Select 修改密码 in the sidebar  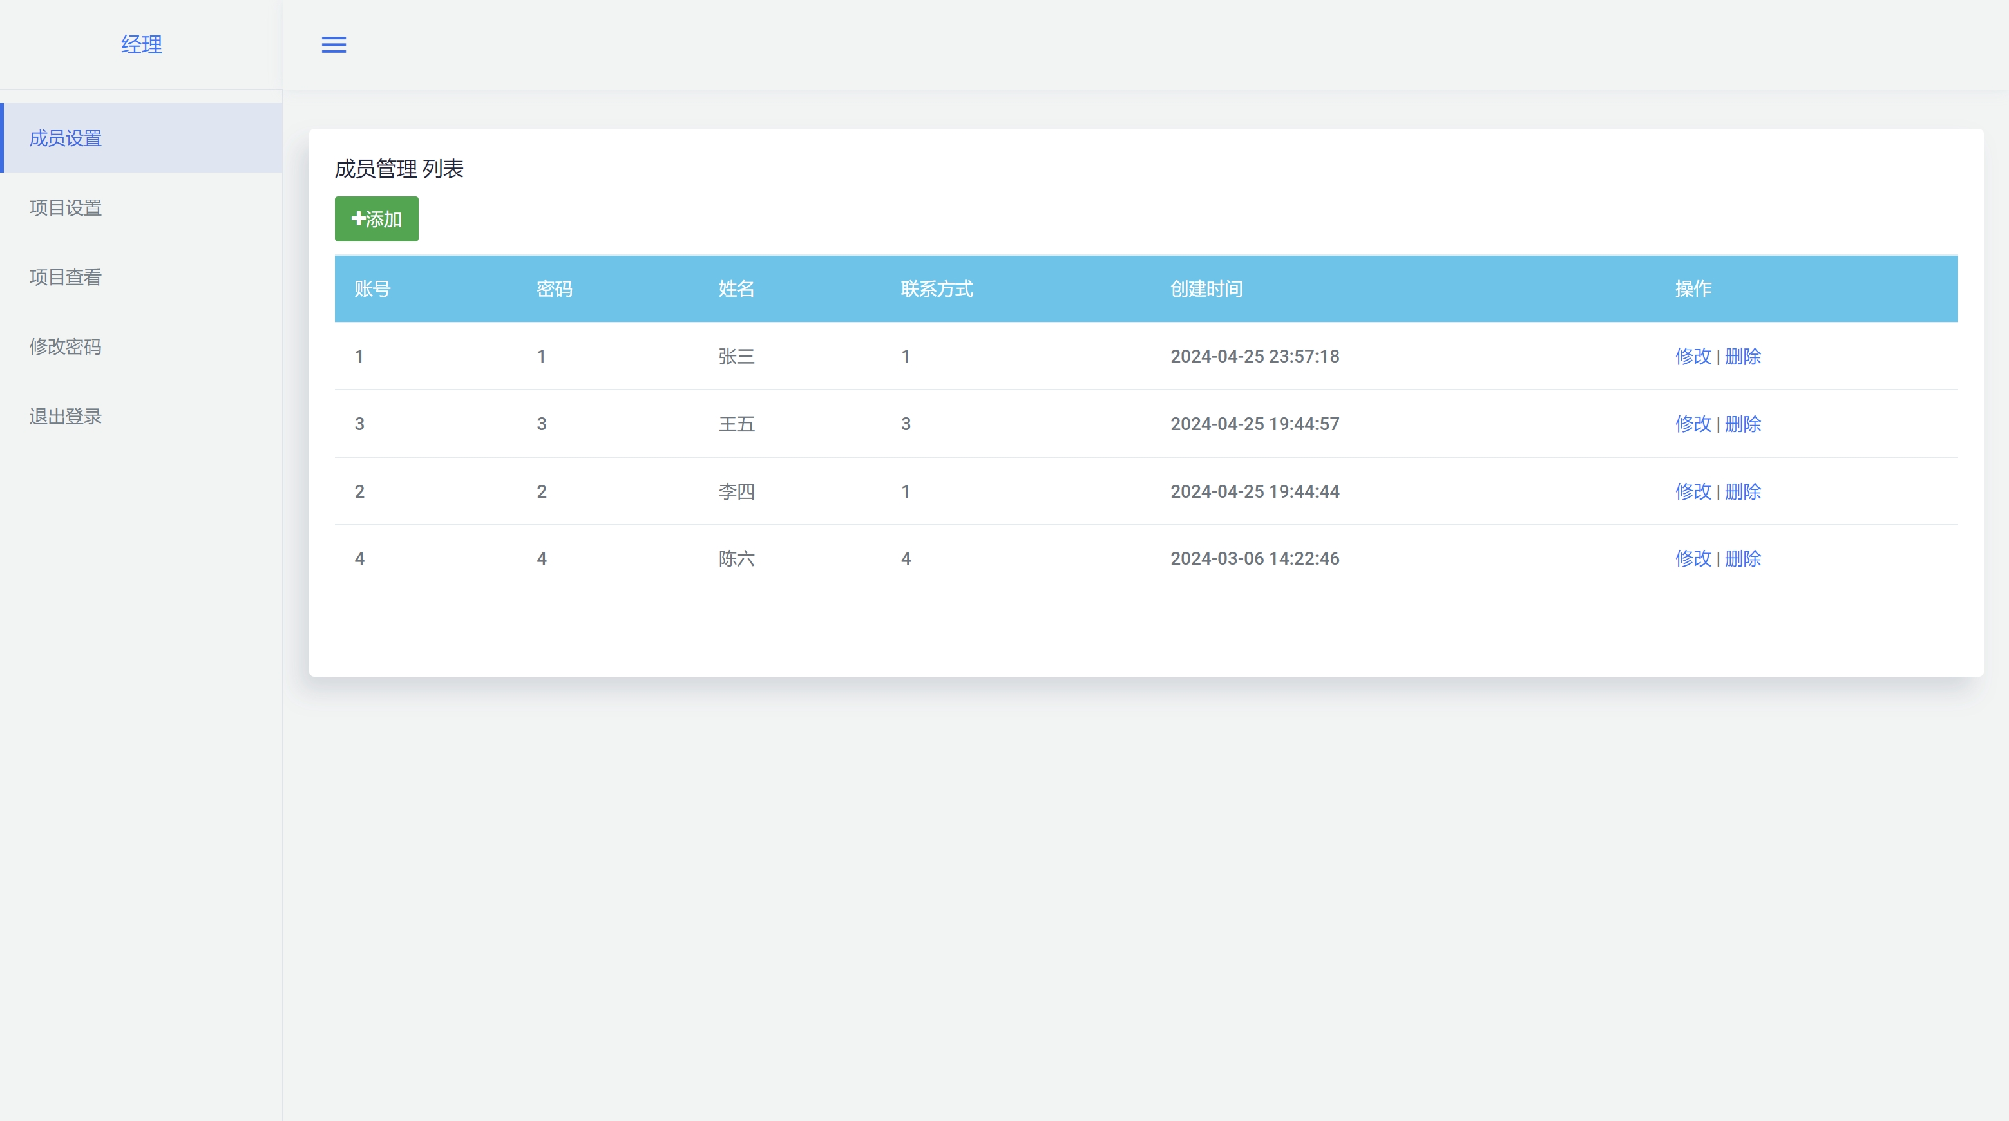(x=141, y=346)
